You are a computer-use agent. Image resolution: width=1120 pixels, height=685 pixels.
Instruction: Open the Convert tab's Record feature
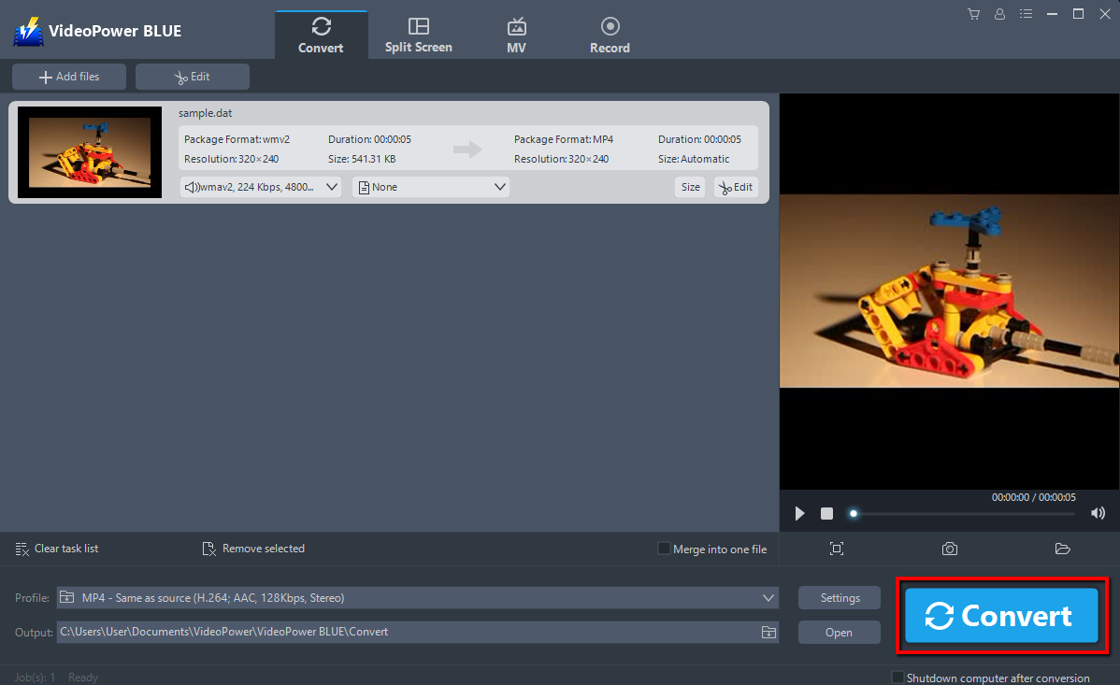[x=610, y=33]
